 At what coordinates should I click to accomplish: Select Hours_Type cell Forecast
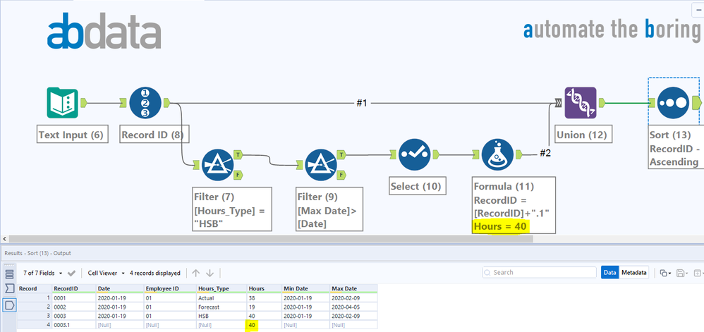pos(221,307)
